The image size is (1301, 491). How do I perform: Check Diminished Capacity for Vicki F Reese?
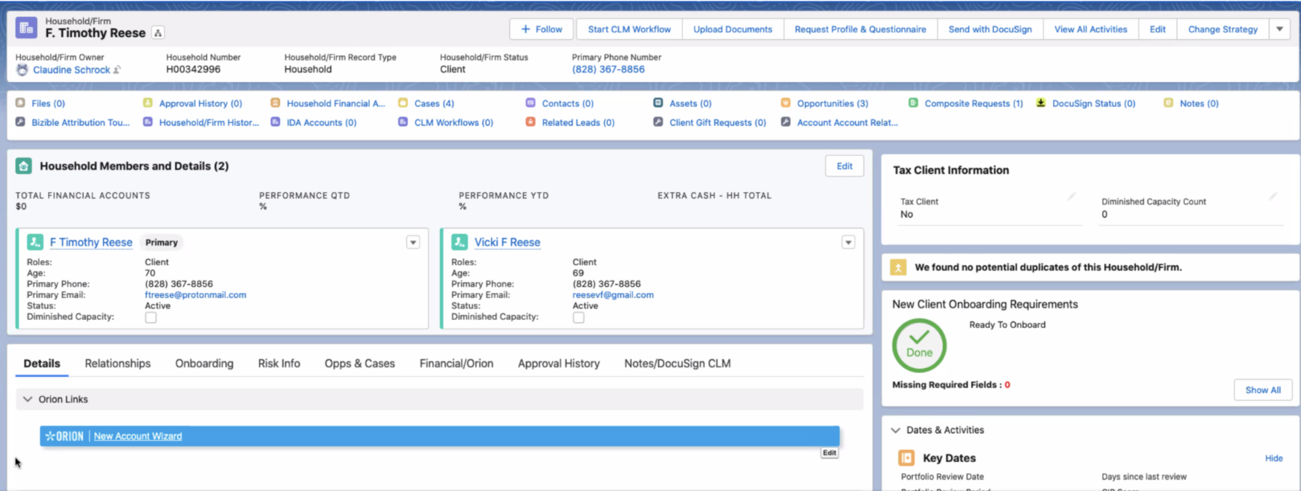click(x=578, y=318)
